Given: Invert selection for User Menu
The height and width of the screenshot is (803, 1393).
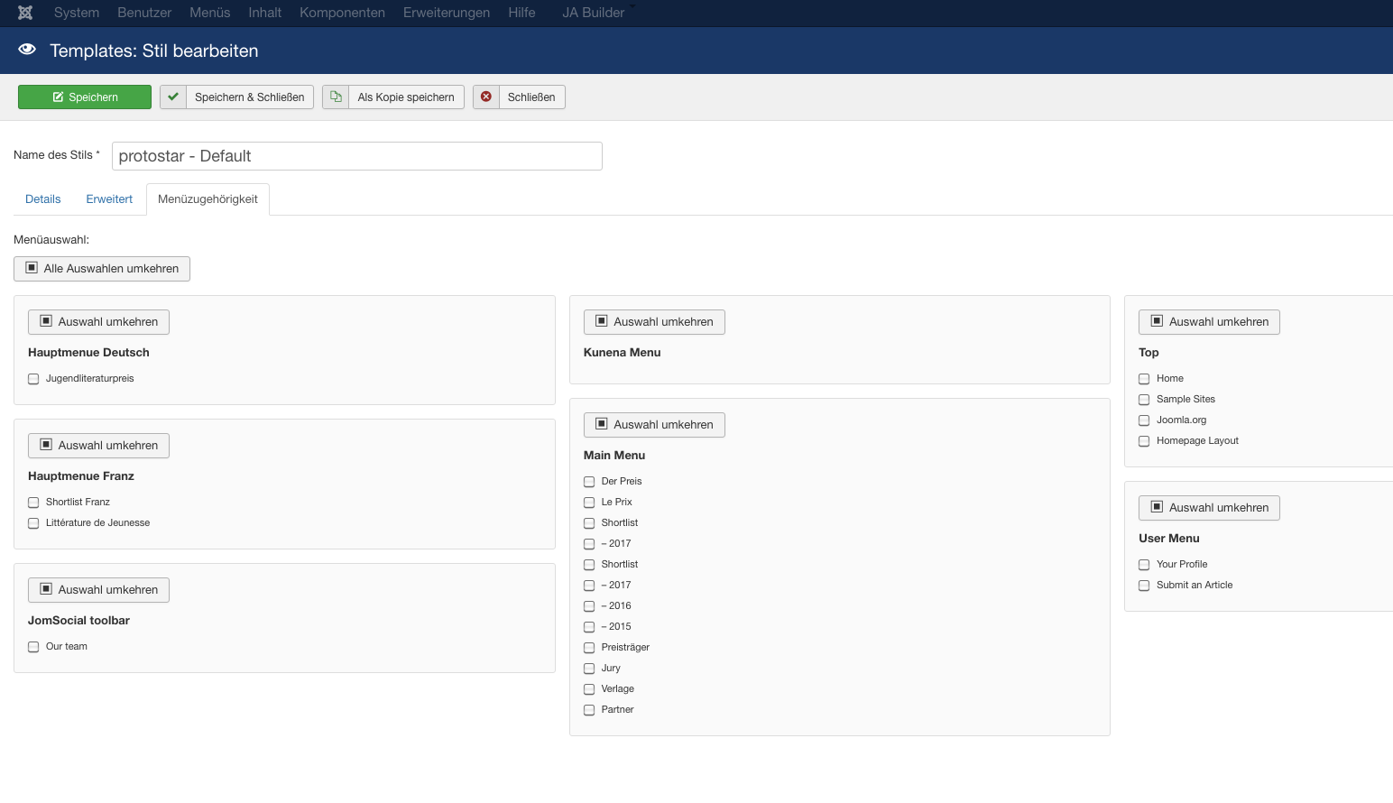Looking at the screenshot, I should [x=1209, y=508].
